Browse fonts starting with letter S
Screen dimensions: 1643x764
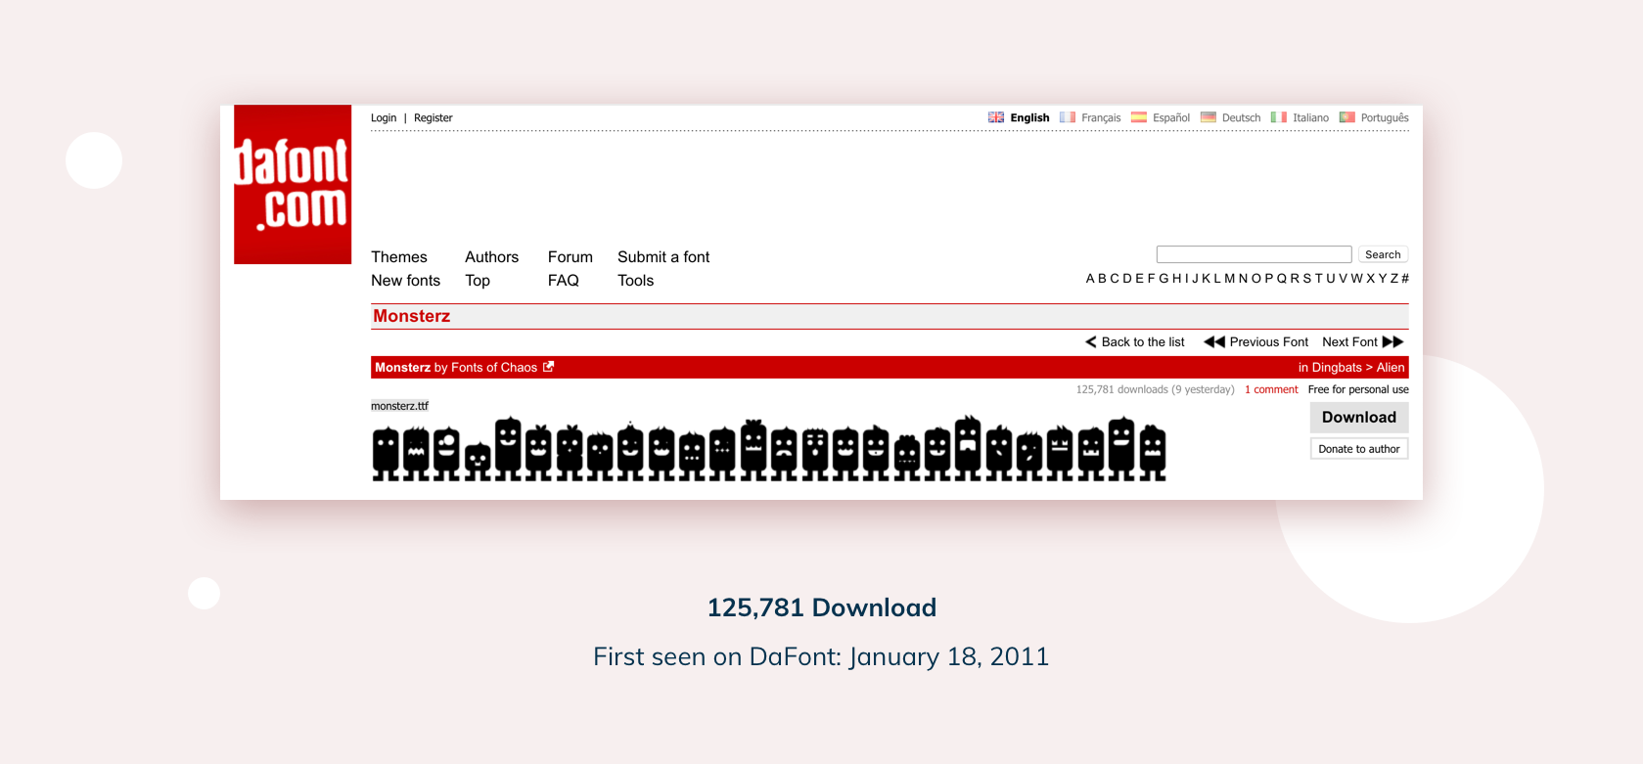1307,278
